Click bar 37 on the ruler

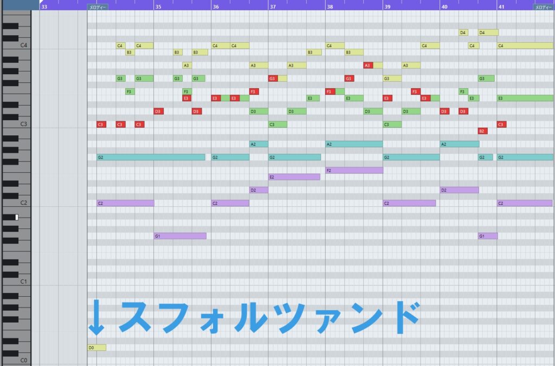(x=273, y=6)
